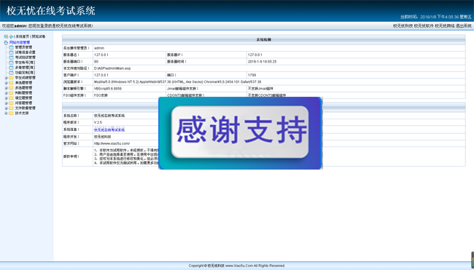Expand the 多选题管理 tree node

click(x=6, y=88)
